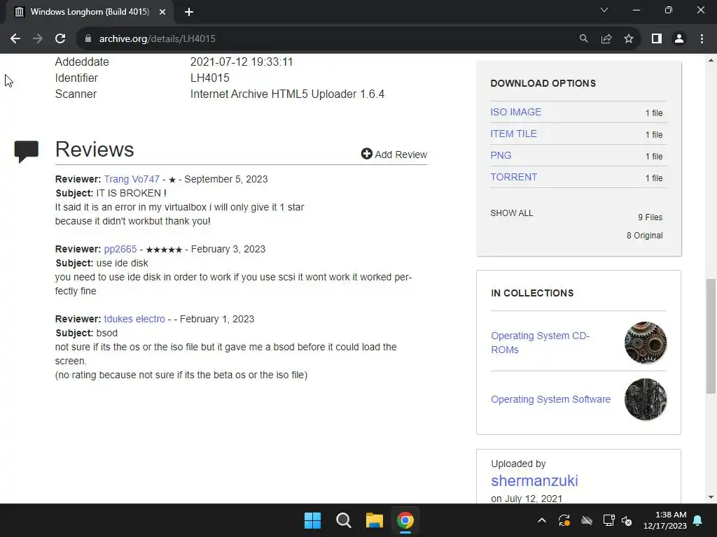Click the Chrome taskbar icon

coord(405,520)
